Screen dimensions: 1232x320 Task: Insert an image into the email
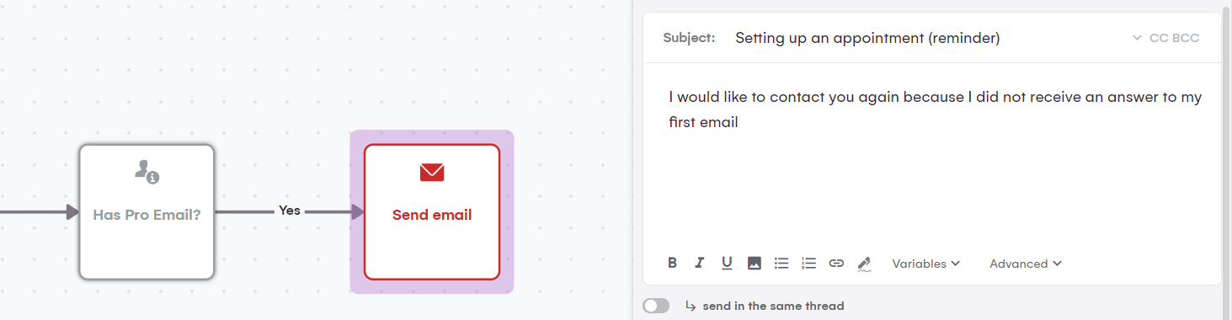[755, 264]
